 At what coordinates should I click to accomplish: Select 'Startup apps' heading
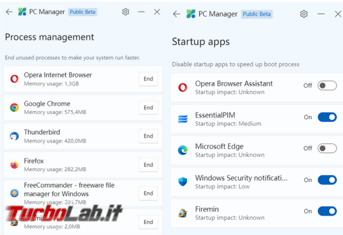(x=201, y=42)
